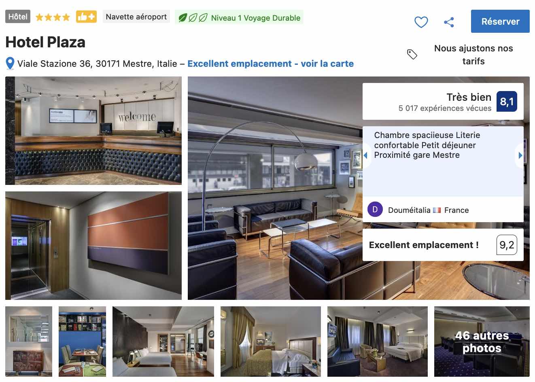Click the blue map pin icon

tap(10, 64)
